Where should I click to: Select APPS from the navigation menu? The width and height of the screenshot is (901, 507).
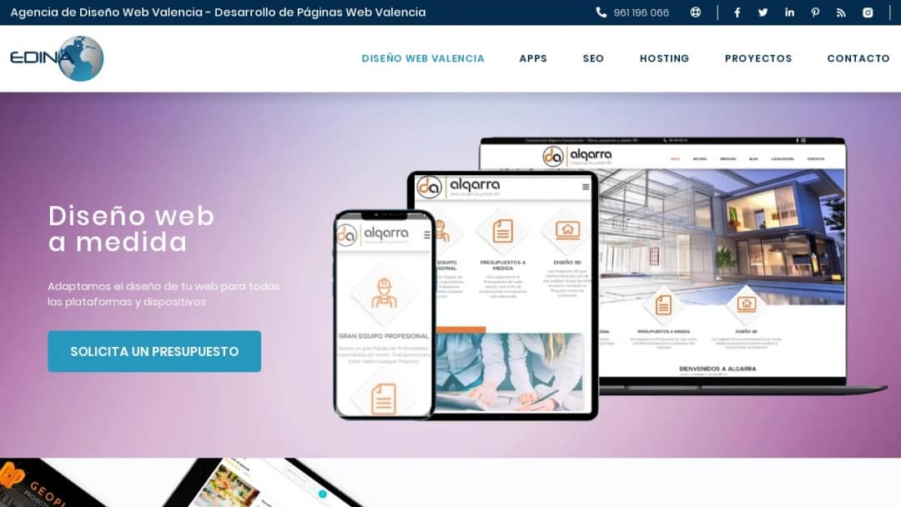point(533,58)
